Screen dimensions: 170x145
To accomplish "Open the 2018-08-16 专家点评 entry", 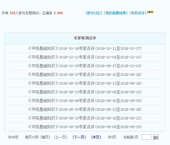I will 85,127.
